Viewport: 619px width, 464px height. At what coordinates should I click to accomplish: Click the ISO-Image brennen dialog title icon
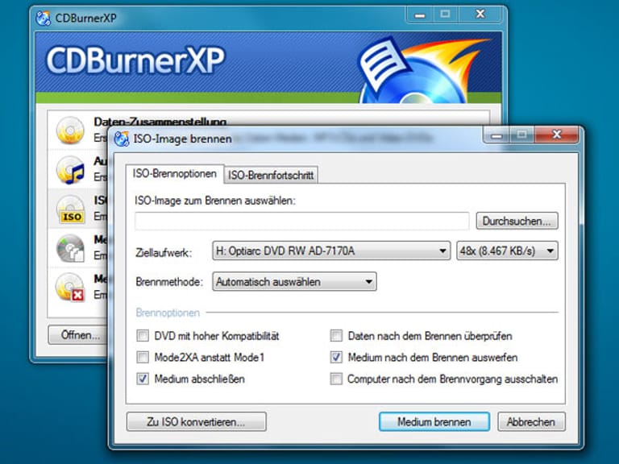121,139
